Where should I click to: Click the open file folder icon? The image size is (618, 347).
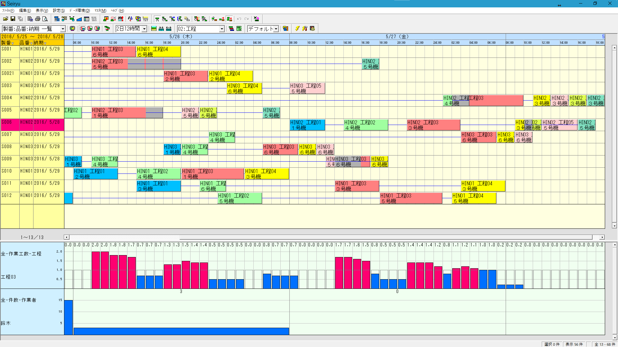click(5, 19)
